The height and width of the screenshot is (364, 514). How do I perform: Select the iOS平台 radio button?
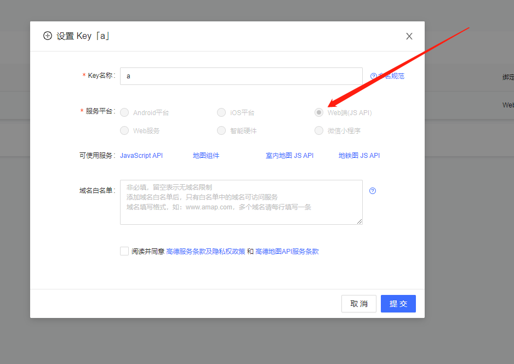[221, 112]
